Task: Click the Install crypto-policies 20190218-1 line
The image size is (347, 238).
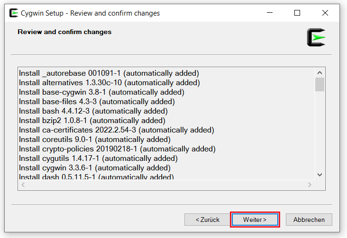Action: pos(117,149)
